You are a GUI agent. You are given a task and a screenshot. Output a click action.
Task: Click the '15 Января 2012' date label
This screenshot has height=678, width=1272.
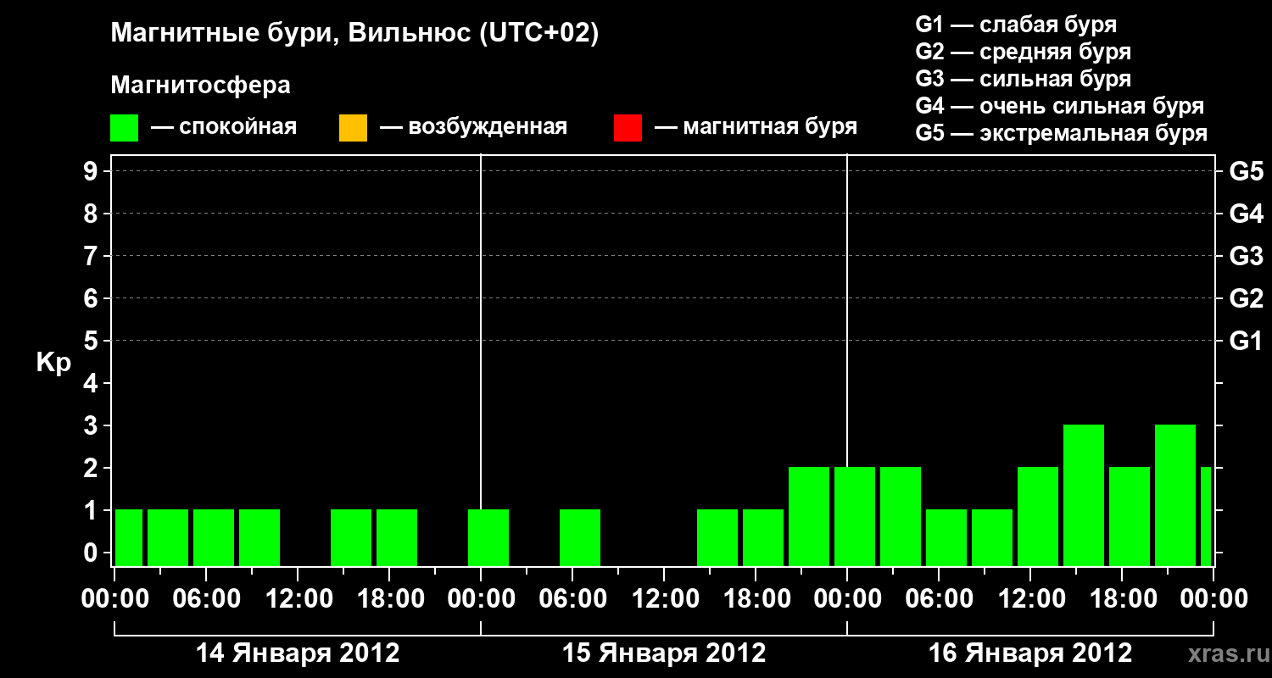tap(664, 653)
